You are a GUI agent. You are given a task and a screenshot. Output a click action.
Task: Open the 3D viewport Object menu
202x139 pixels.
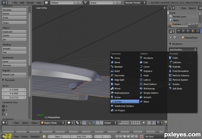coord(35,123)
